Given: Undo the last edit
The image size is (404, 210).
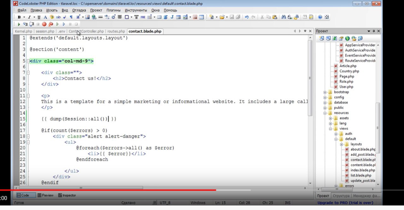Looking at the screenshot, I should (x=247, y=17).
